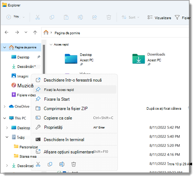Image resolution: width=195 pixels, height=179 pixels.
Task: Select Fixați la Acces rapid menu entry
Action: click(x=75, y=89)
